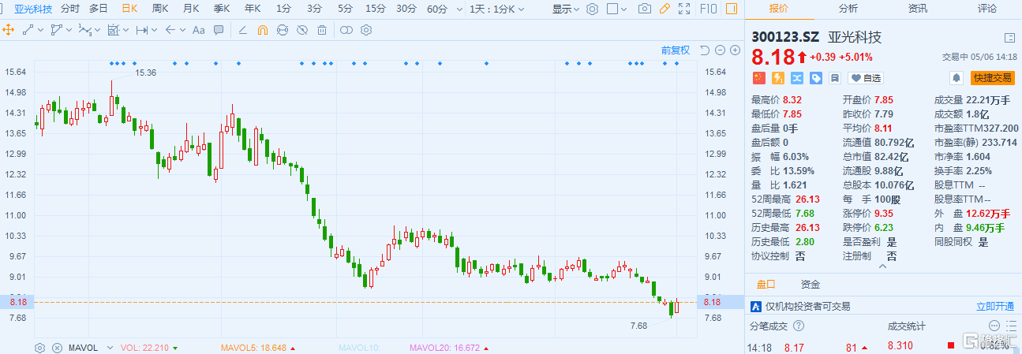Click the China flag market icon
This screenshot has width=1022, height=354.
[758, 78]
